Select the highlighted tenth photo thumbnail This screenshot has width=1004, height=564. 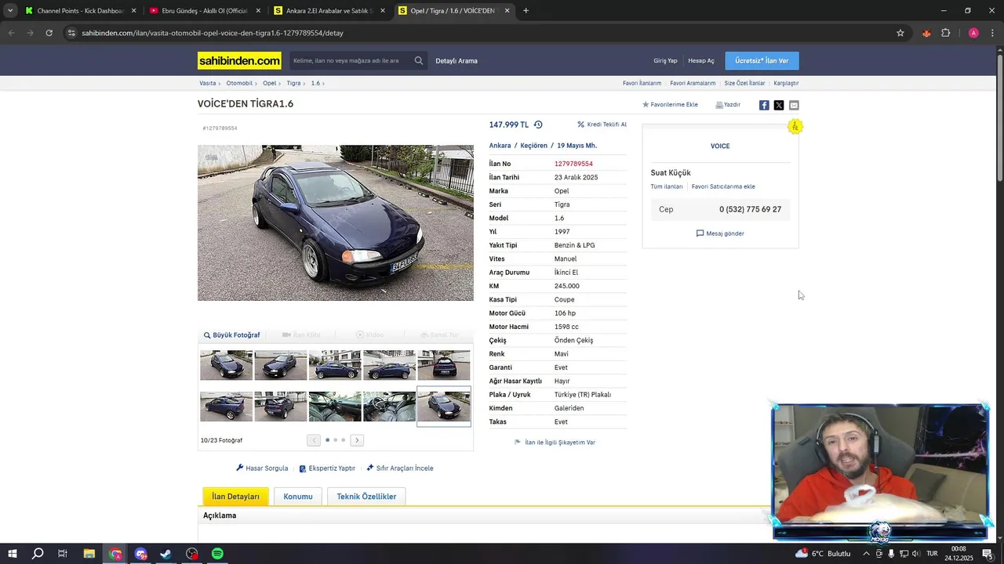[x=443, y=407]
